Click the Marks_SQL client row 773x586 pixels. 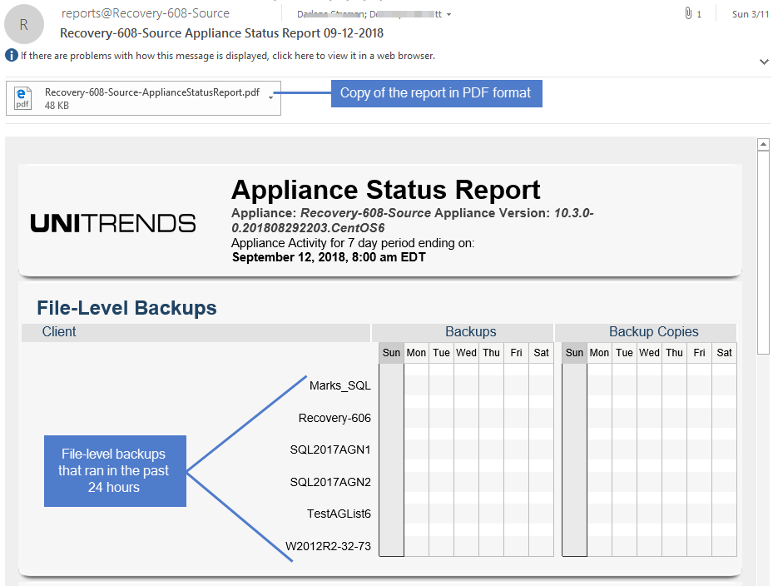click(339, 385)
